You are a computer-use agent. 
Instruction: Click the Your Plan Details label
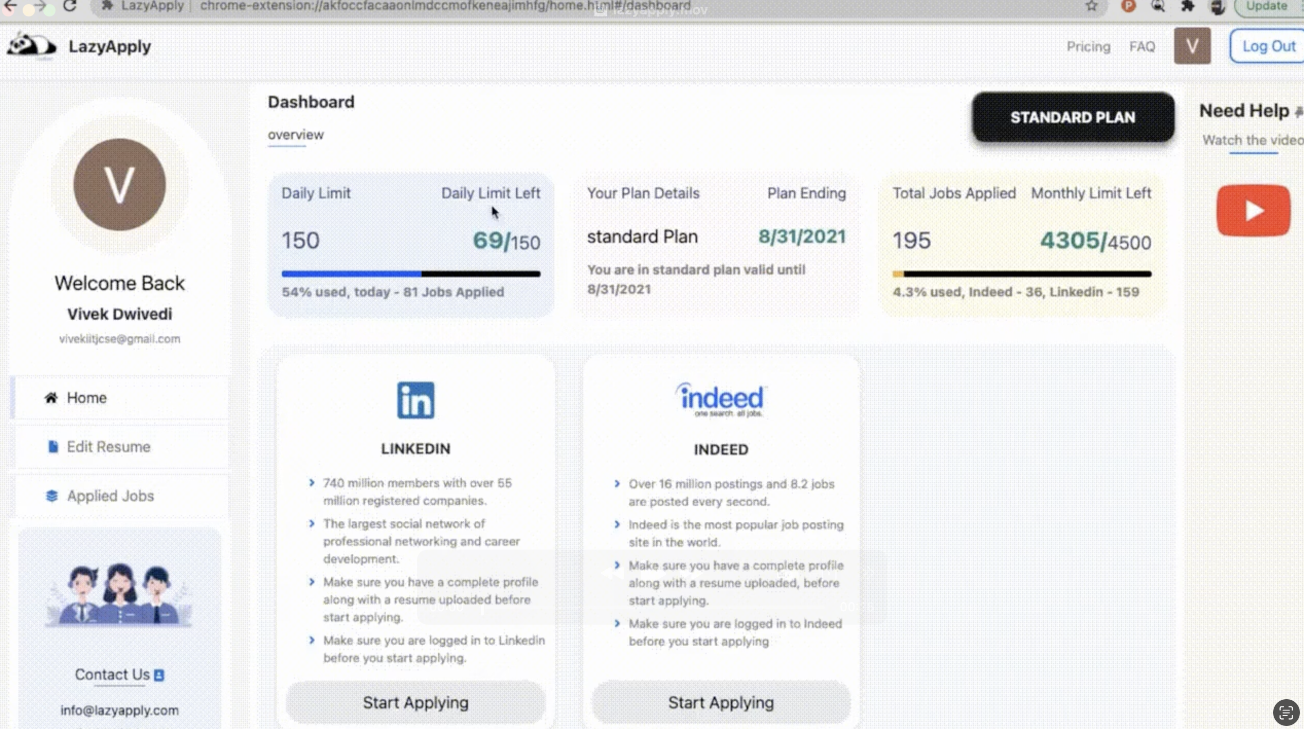coord(643,193)
